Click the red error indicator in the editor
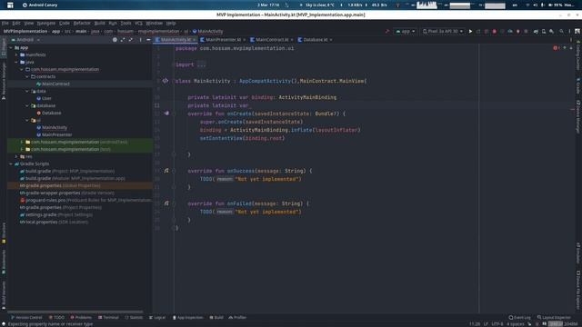The height and width of the screenshot is (327, 582). pos(556,48)
